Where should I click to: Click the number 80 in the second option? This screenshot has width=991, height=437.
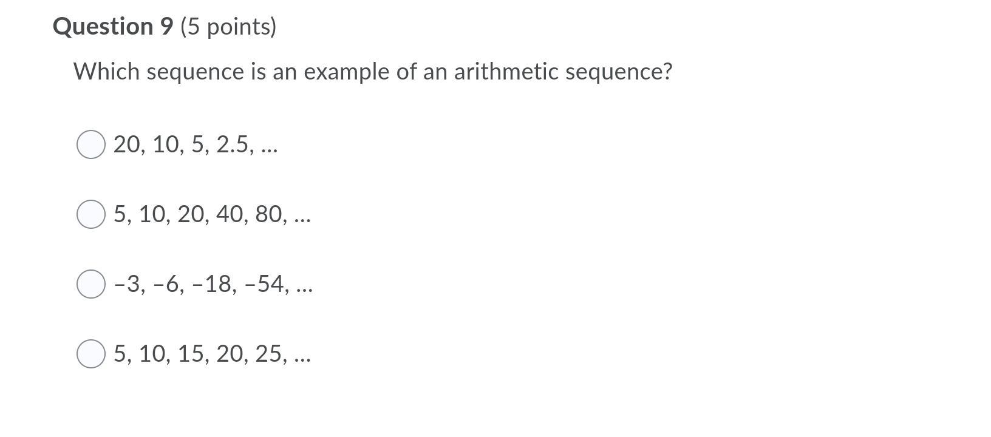[x=268, y=214]
